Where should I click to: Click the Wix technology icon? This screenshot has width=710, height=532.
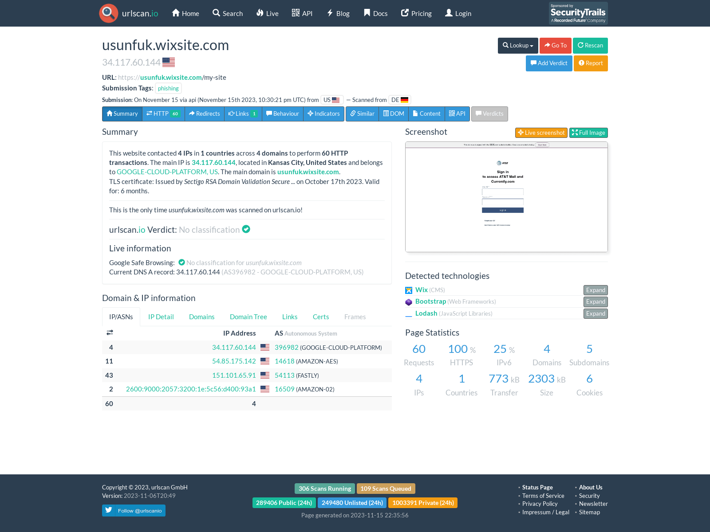(x=409, y=290)
